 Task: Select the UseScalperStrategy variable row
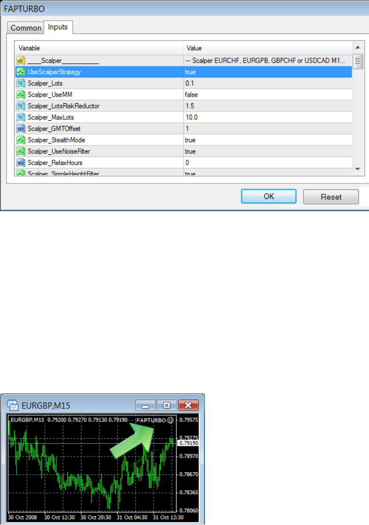184,72
